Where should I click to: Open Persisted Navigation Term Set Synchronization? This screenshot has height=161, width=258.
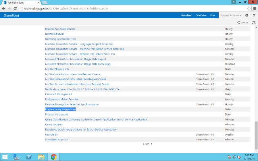click(72, 104)
